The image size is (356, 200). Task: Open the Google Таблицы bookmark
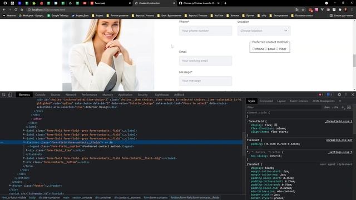(x=58, y=16)
